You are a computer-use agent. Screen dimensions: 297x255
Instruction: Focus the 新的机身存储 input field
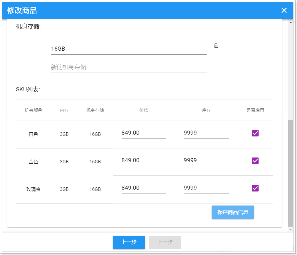129,67
